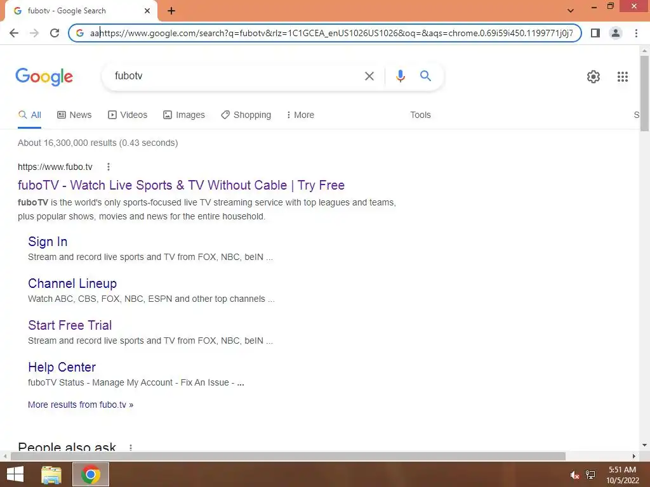Viewport: 650px width, 487px height.
Task: Click the fubotv search input box
Action: tap(236, 76)
